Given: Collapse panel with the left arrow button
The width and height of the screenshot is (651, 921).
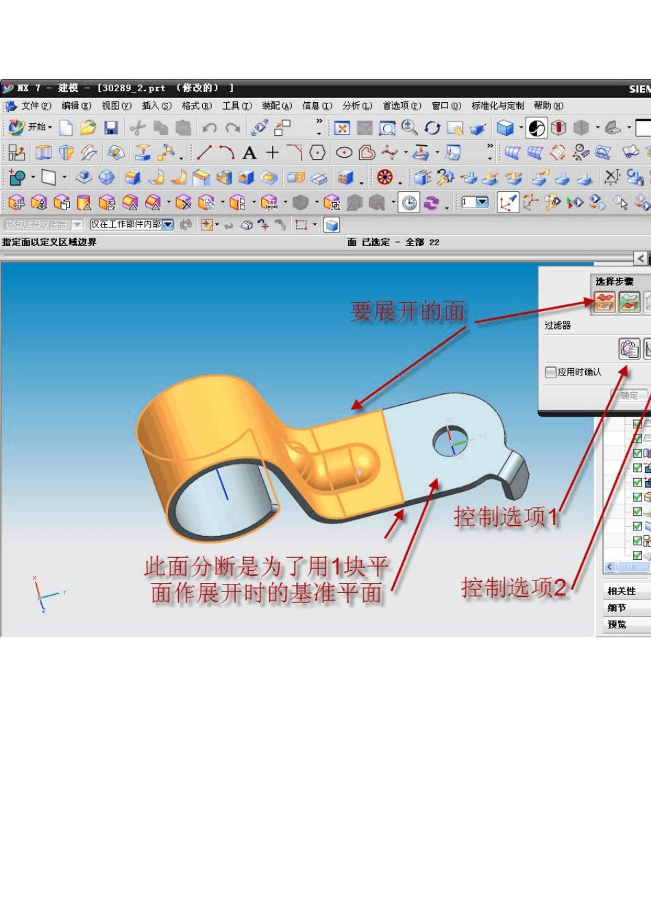Looking at the screenshot, I should tap(640, 258).
